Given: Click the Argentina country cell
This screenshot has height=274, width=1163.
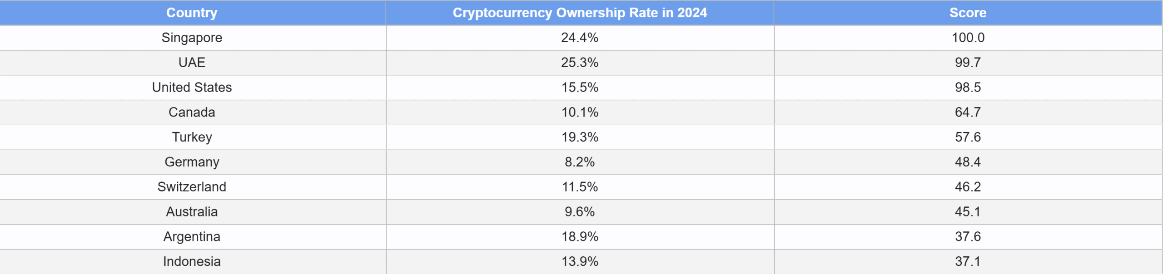Looking at the screenshot, I should (x=192, y=237).
